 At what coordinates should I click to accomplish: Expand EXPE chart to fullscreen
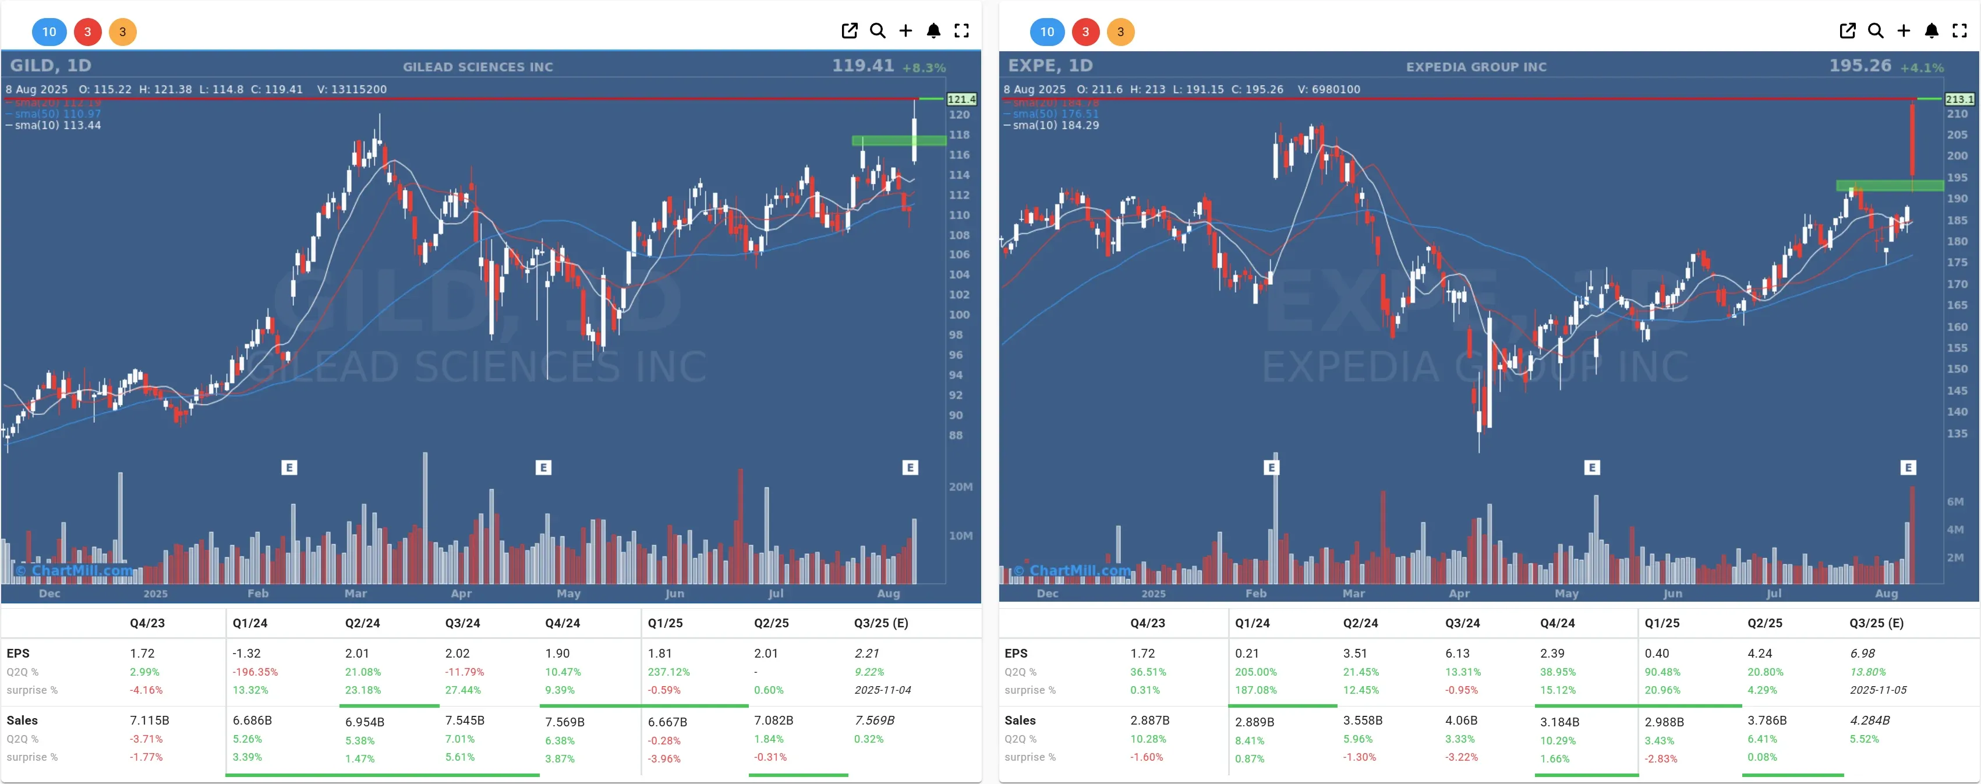[x=1959, y=31]
